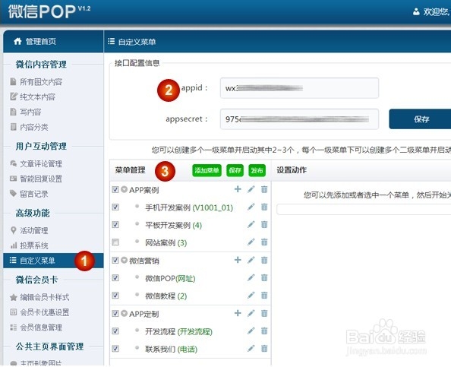Viewport: 451px width, 367px height.
Task: Delete the 微信营销 menu via trash icon
Action: [264, 260]
